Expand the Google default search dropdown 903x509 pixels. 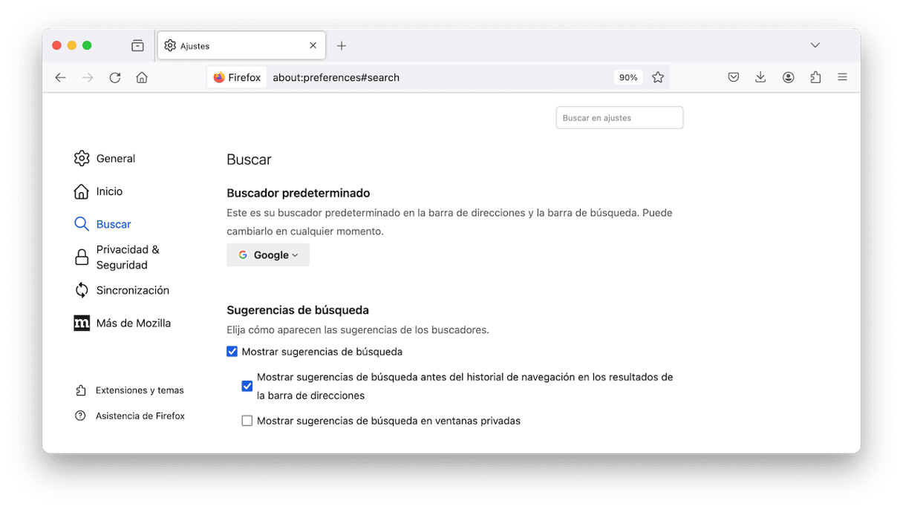tap(268, 255)
